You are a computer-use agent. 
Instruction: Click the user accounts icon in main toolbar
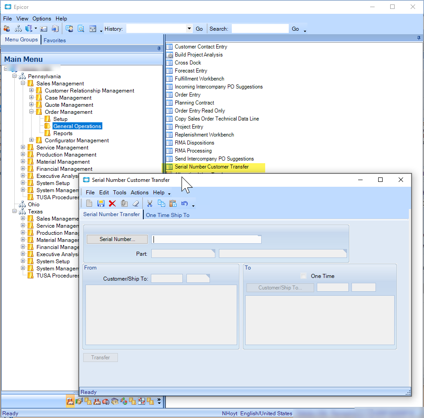pos(7,28)
